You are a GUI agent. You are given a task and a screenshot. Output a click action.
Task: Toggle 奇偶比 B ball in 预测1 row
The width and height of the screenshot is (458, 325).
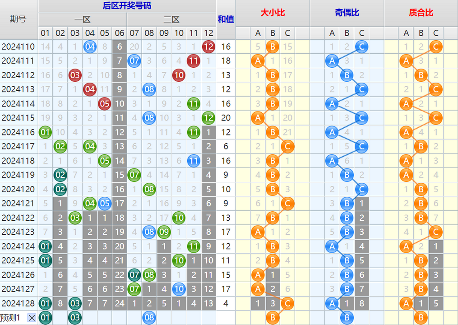pyautogui.click(x=347, y=318)
